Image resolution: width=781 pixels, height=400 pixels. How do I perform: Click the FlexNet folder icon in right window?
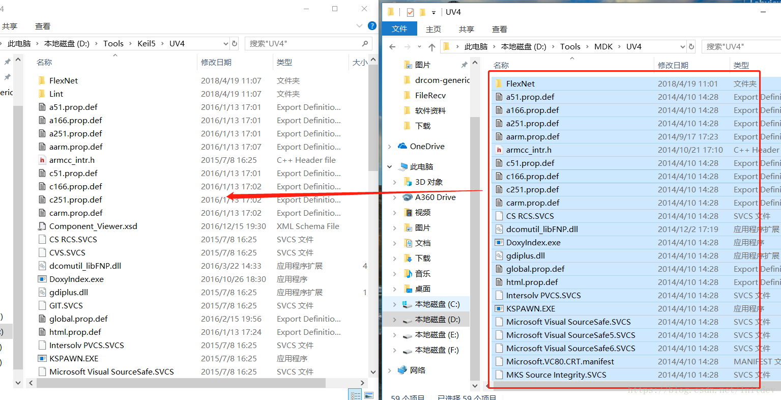click(499, 84)
